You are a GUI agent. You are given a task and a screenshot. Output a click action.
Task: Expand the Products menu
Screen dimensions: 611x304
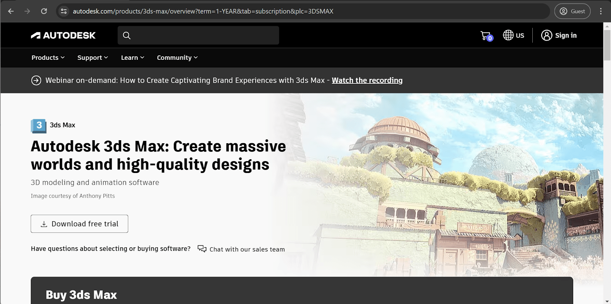[x=48, y=58]
